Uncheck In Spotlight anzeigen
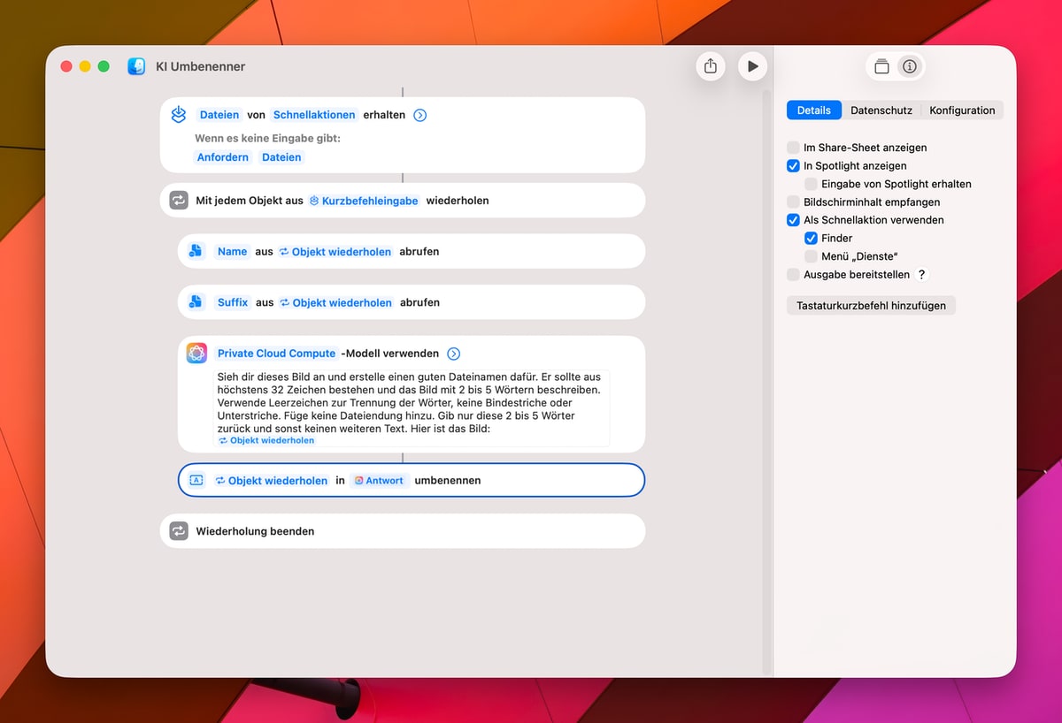This screenshot has width=1062, height=723. pos(793,165)
